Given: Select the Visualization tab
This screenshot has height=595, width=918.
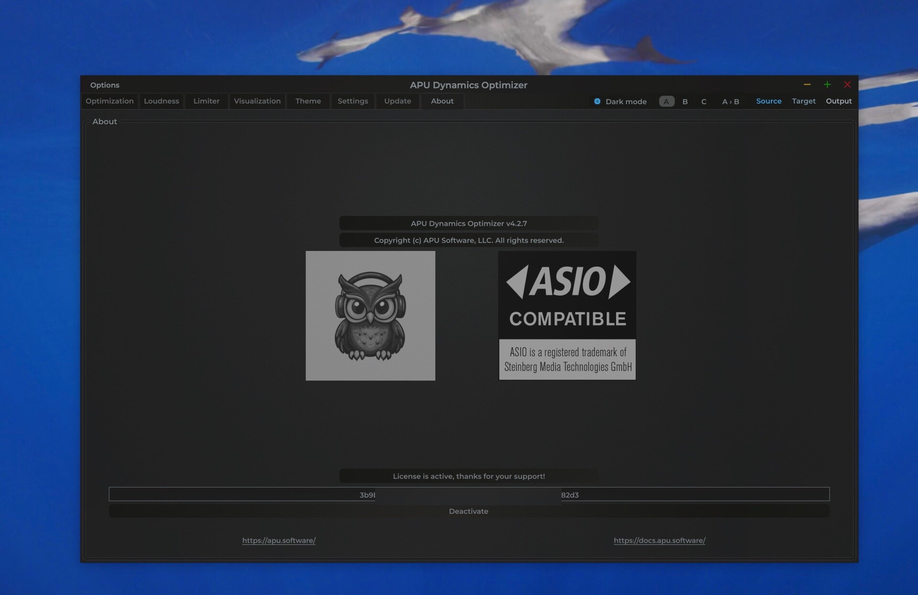Looking at the screenshot, I should (x=257, y=101).
